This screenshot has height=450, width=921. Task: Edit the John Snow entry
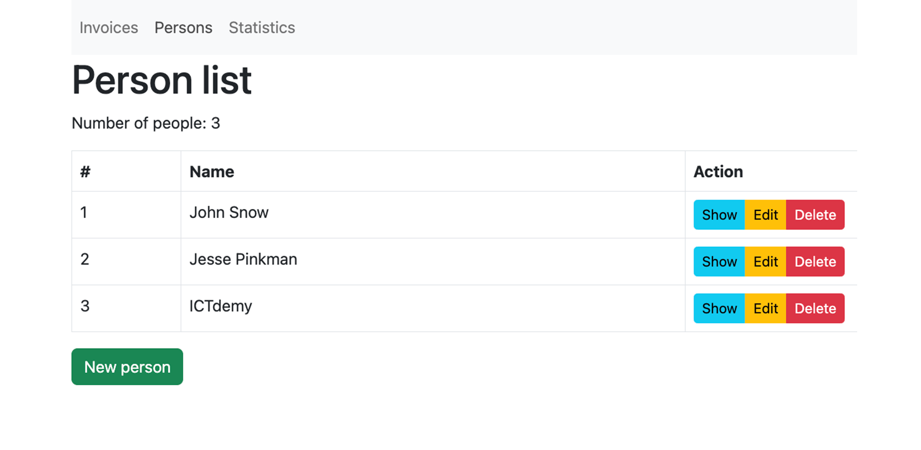click(765, 215)
